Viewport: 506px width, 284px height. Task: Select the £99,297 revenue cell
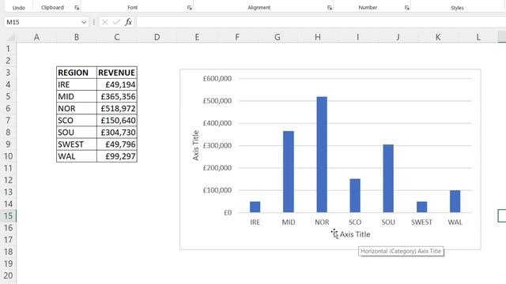117,156
